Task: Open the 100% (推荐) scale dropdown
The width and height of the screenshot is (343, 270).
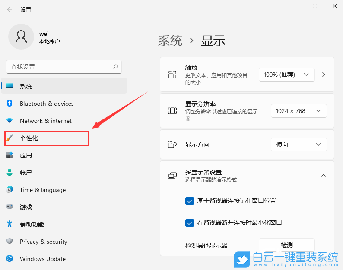Action: pos(286,75)
